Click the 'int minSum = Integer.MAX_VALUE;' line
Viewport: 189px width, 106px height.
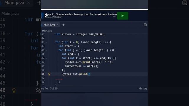(80, 34)
